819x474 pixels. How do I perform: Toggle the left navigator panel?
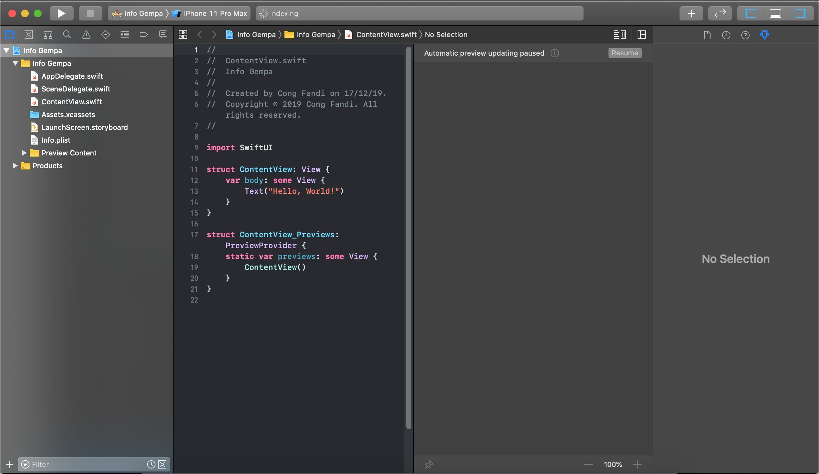[x=750, y=13]
